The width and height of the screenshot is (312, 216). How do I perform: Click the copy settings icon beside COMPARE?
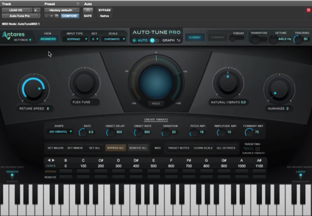(x=57, y=16)
